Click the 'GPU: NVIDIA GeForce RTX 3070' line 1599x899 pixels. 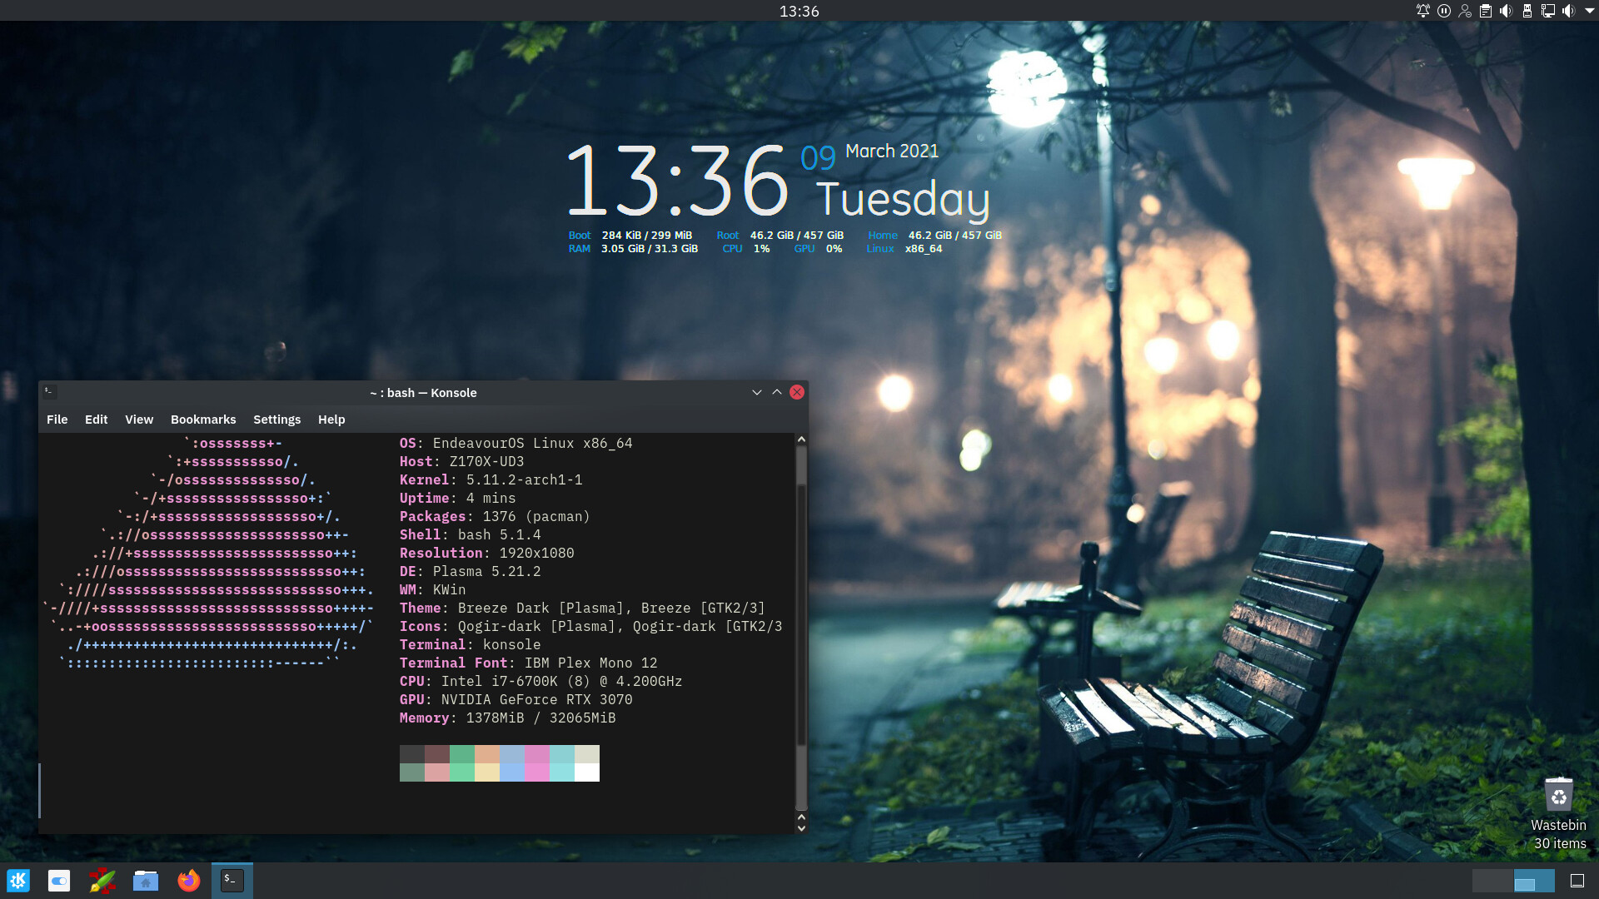[516, 700]
